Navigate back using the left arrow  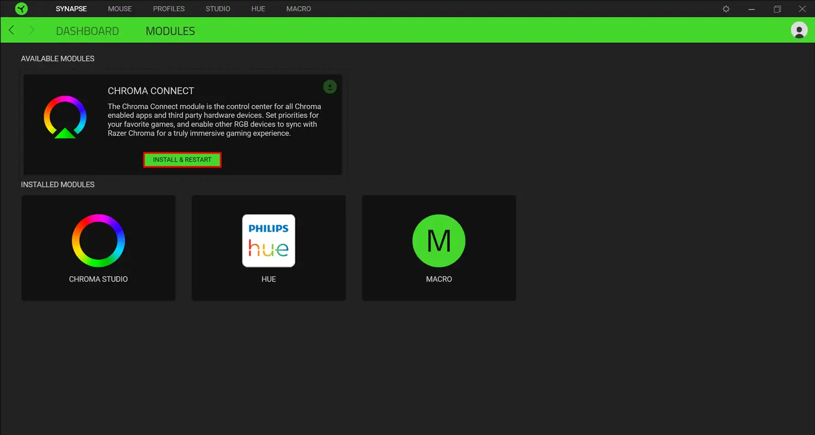(x=11, y=30)
